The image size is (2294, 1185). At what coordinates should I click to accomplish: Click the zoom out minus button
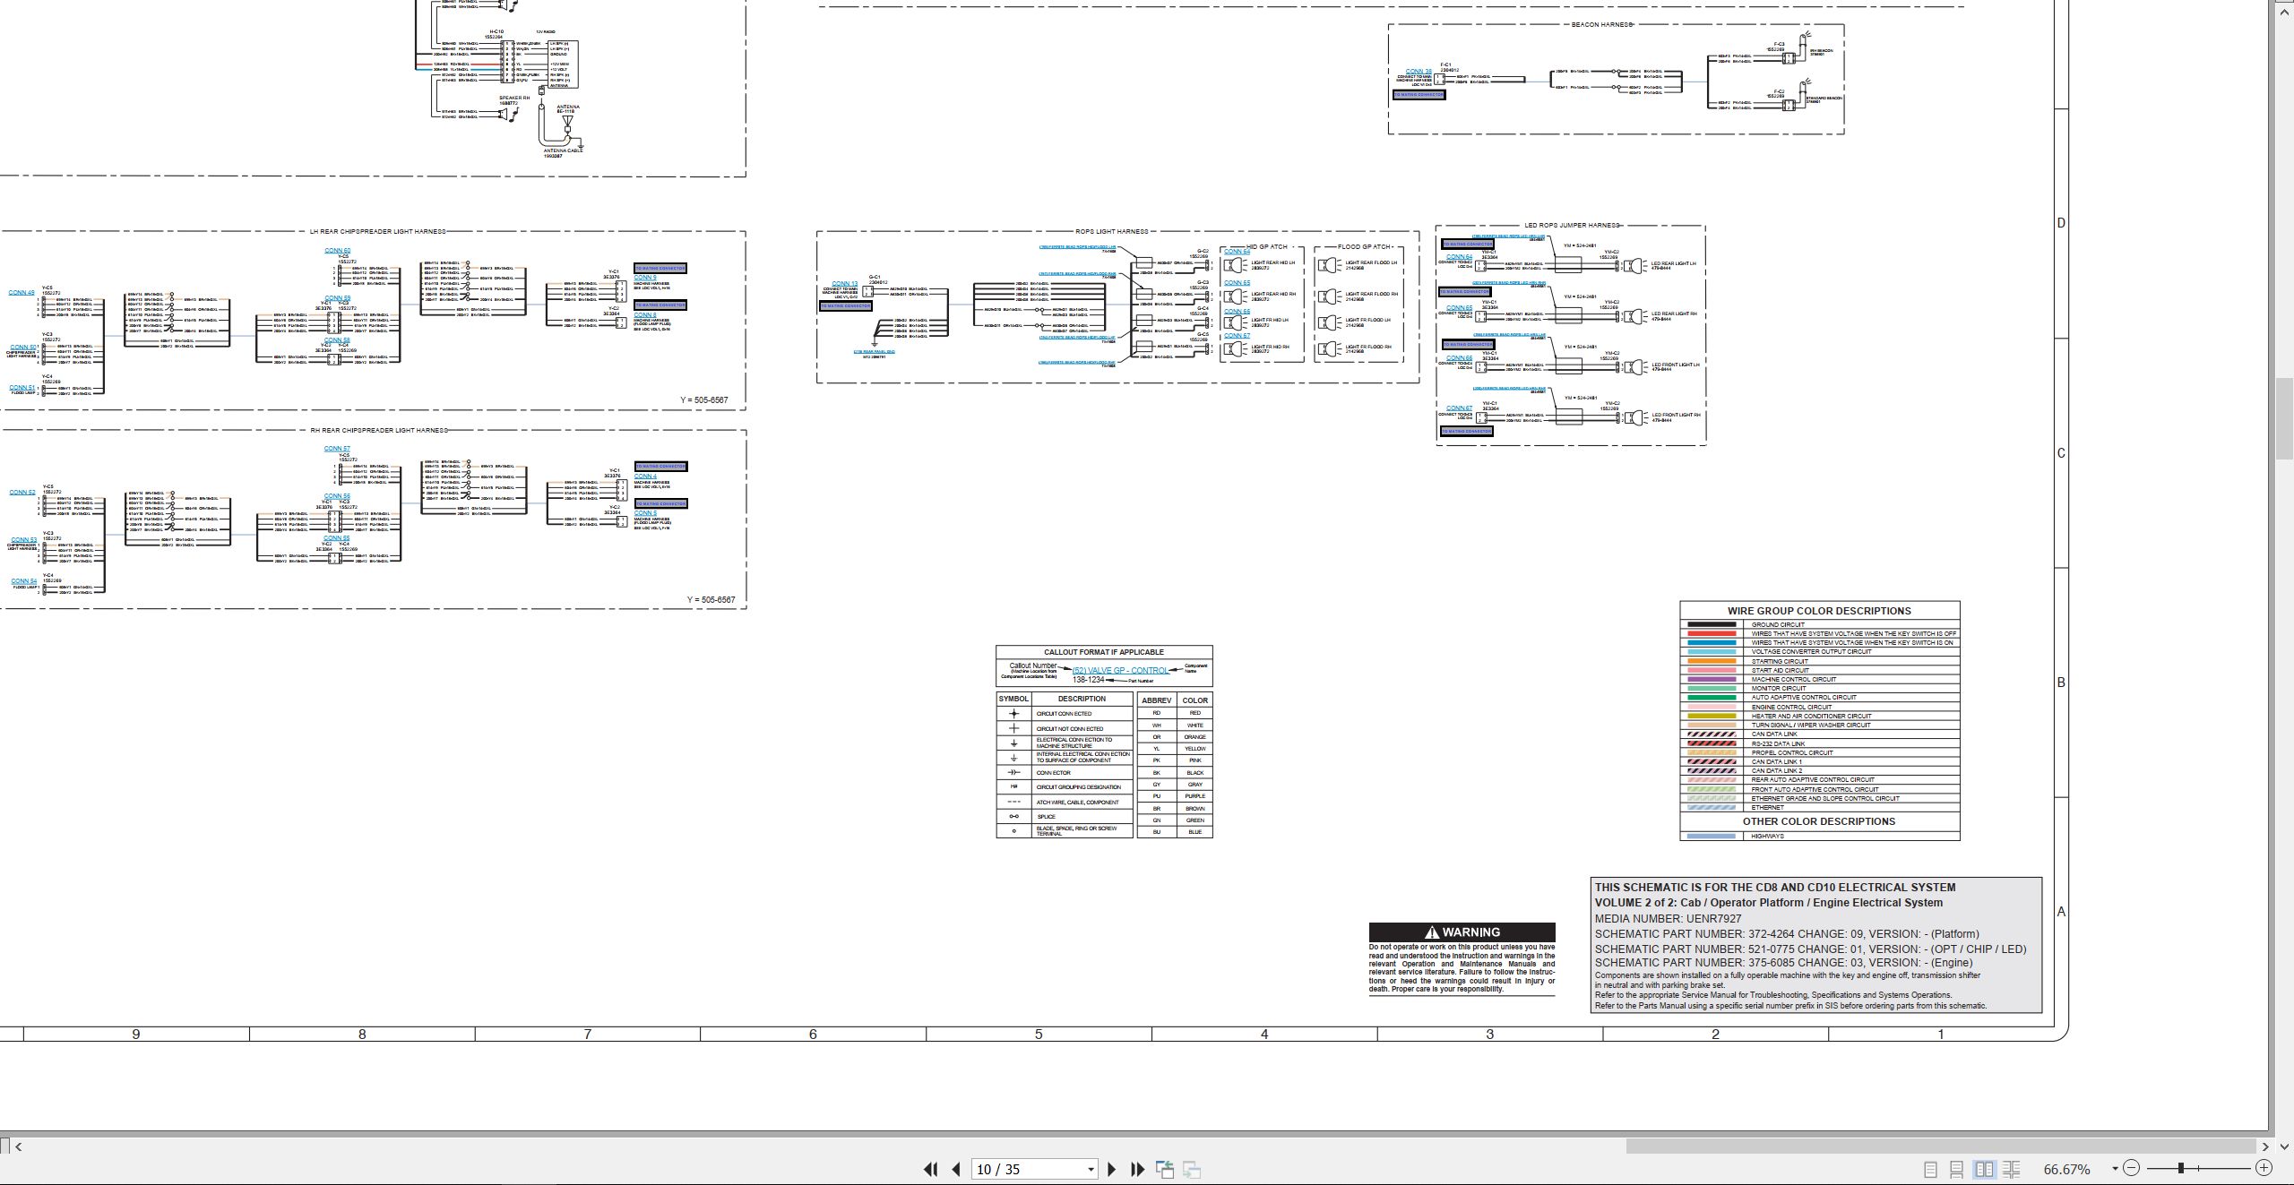point(2132,1168)
